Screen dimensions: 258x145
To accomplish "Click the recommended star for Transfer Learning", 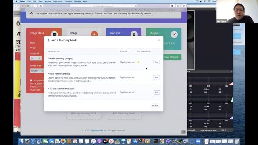I will point(138,62).
